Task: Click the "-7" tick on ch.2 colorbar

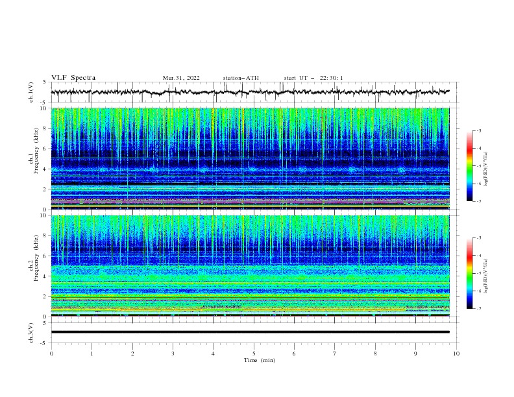Action: (478, 309)
